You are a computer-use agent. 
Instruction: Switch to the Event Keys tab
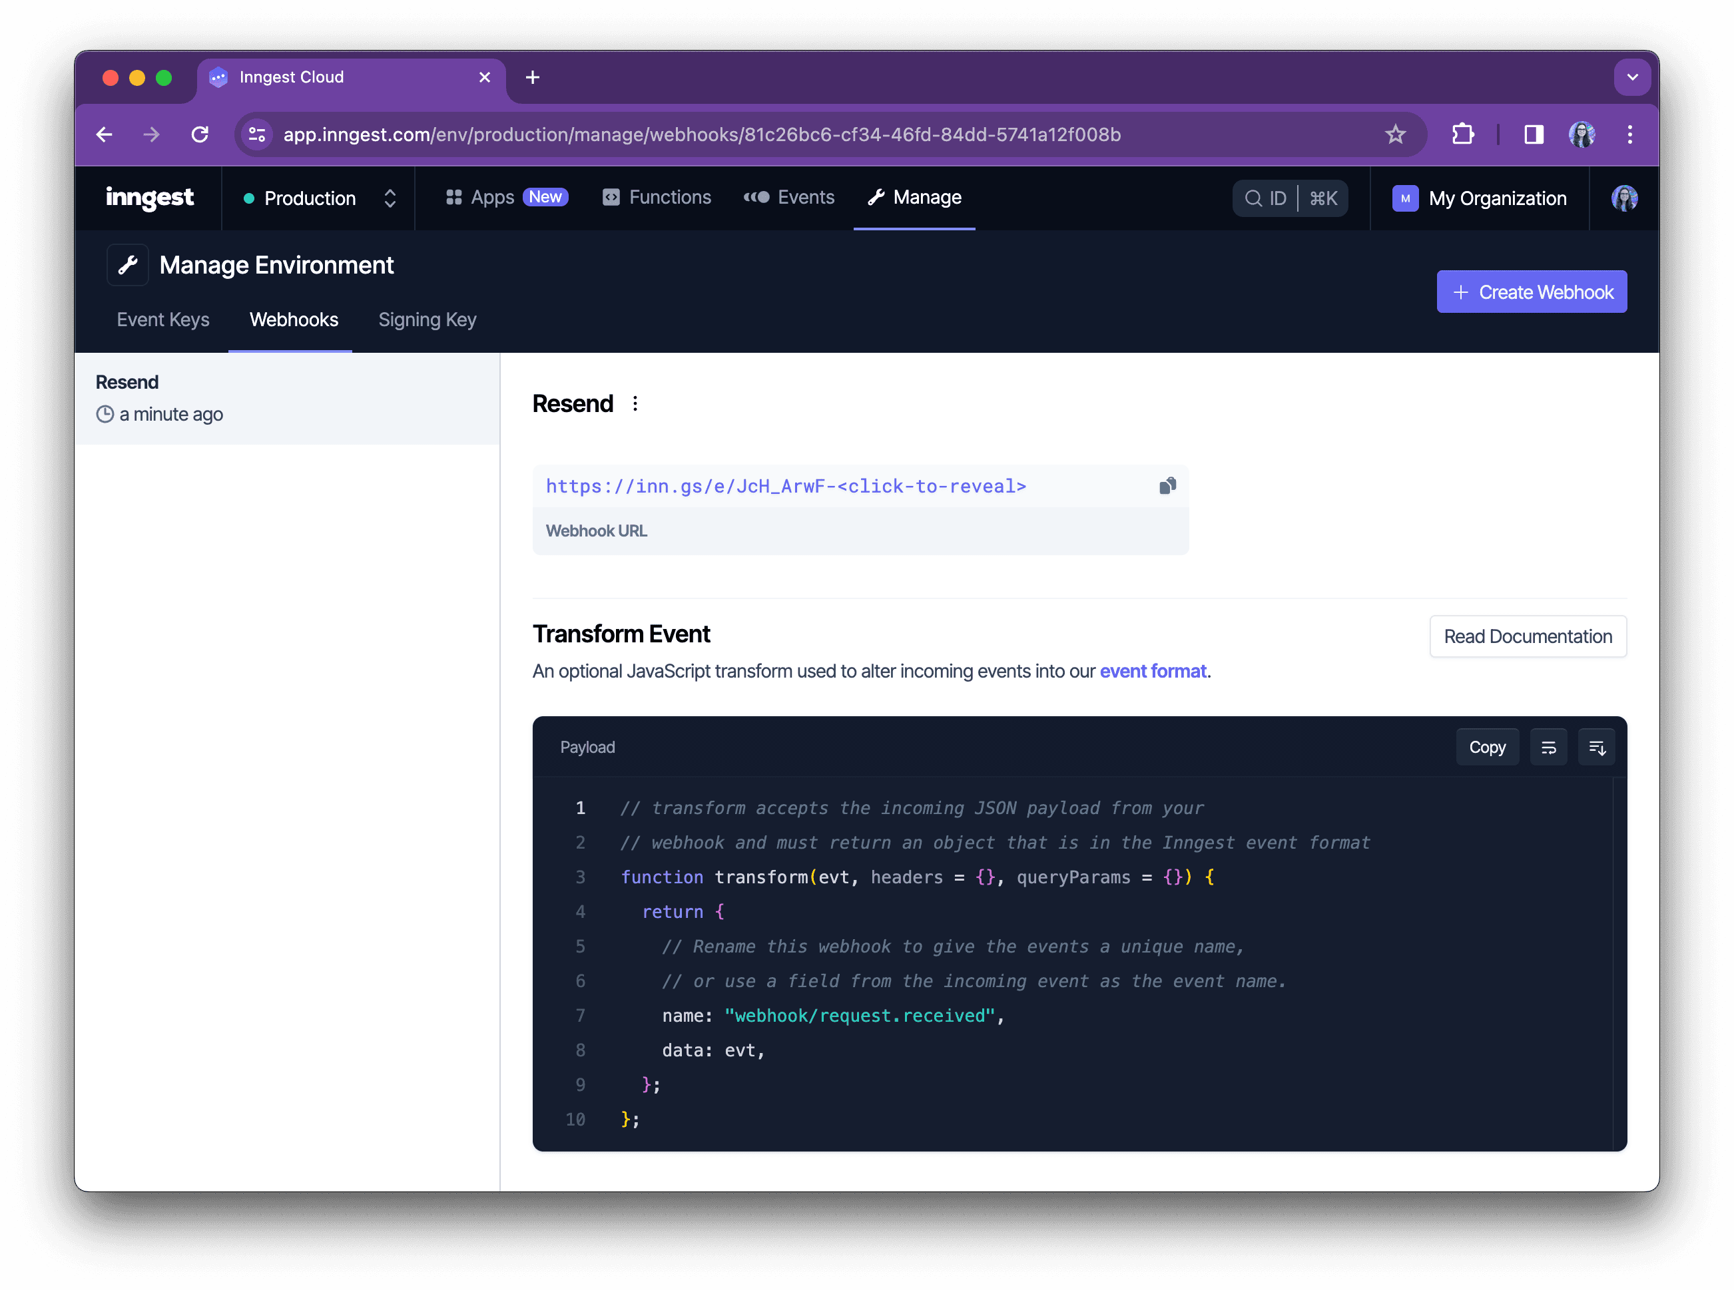point(163,320)
